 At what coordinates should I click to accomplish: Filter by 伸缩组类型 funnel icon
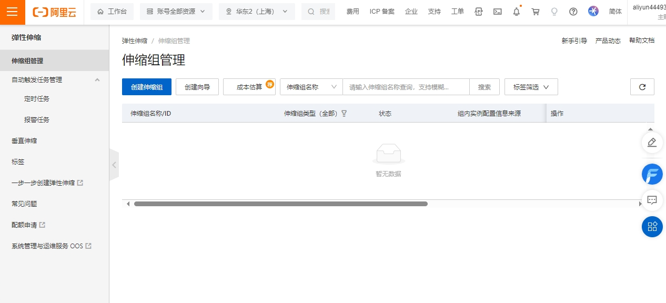coord(344,113)
